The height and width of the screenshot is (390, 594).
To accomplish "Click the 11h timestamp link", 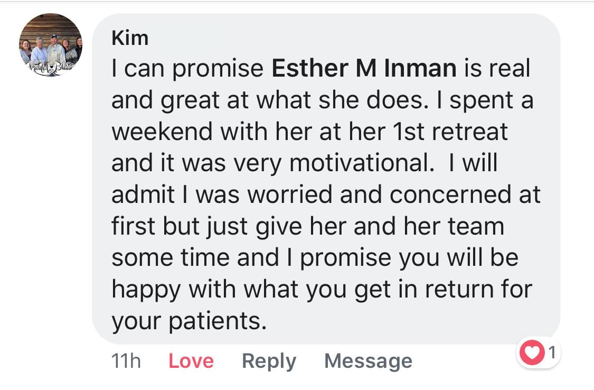I will 126,361.
